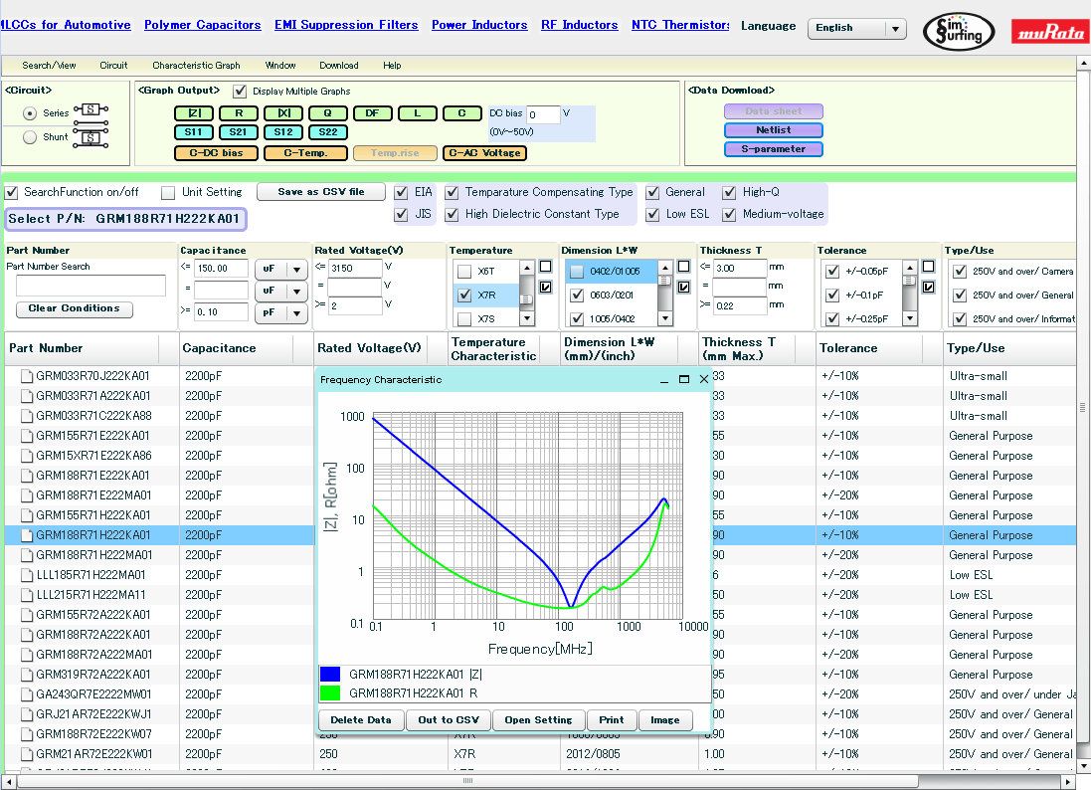Image resolution: width=1091 pixels, height=790 pixels.
Task: Open the Characteristic Graph menu
Action: pos(196,65)
